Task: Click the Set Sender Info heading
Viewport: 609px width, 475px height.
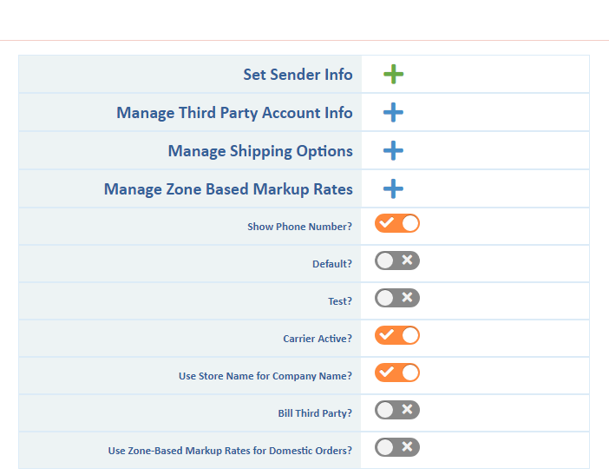Action: tap(298, 75)
